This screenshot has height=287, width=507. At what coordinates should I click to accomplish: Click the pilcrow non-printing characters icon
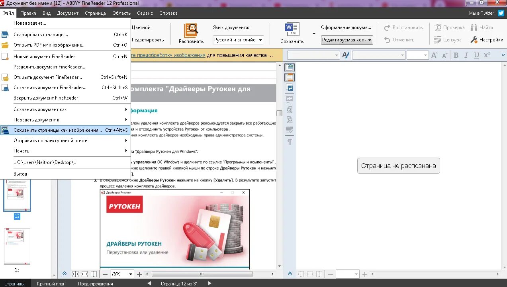click(290, 141)
